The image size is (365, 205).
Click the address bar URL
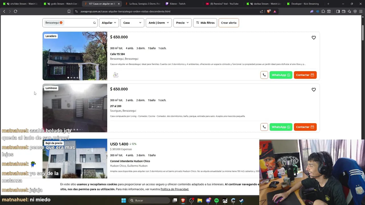click(125, 11)
